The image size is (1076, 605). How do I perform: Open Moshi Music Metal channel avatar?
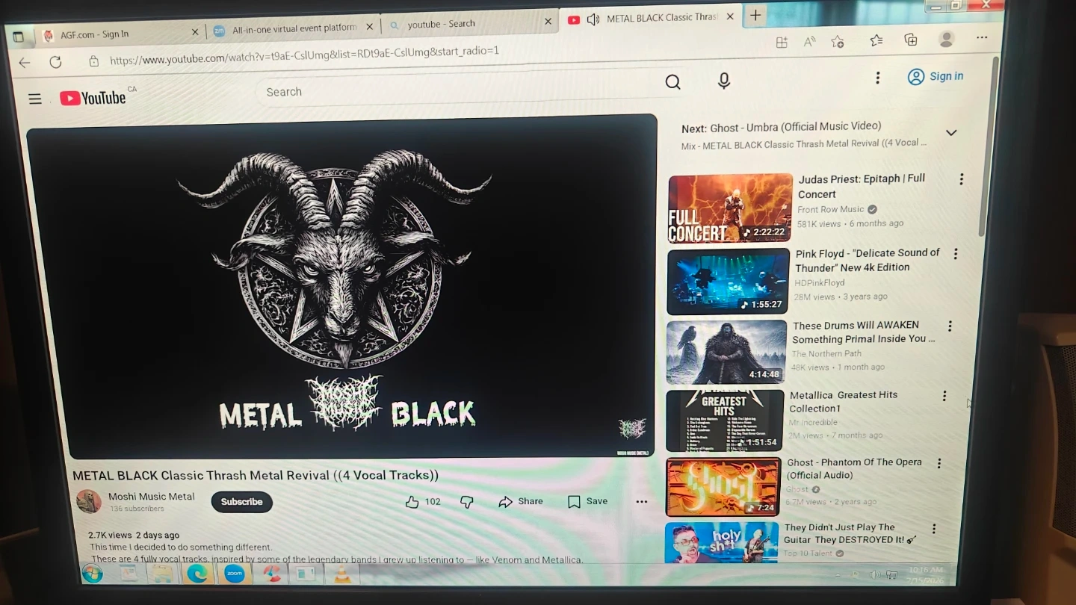pos(89,501)
